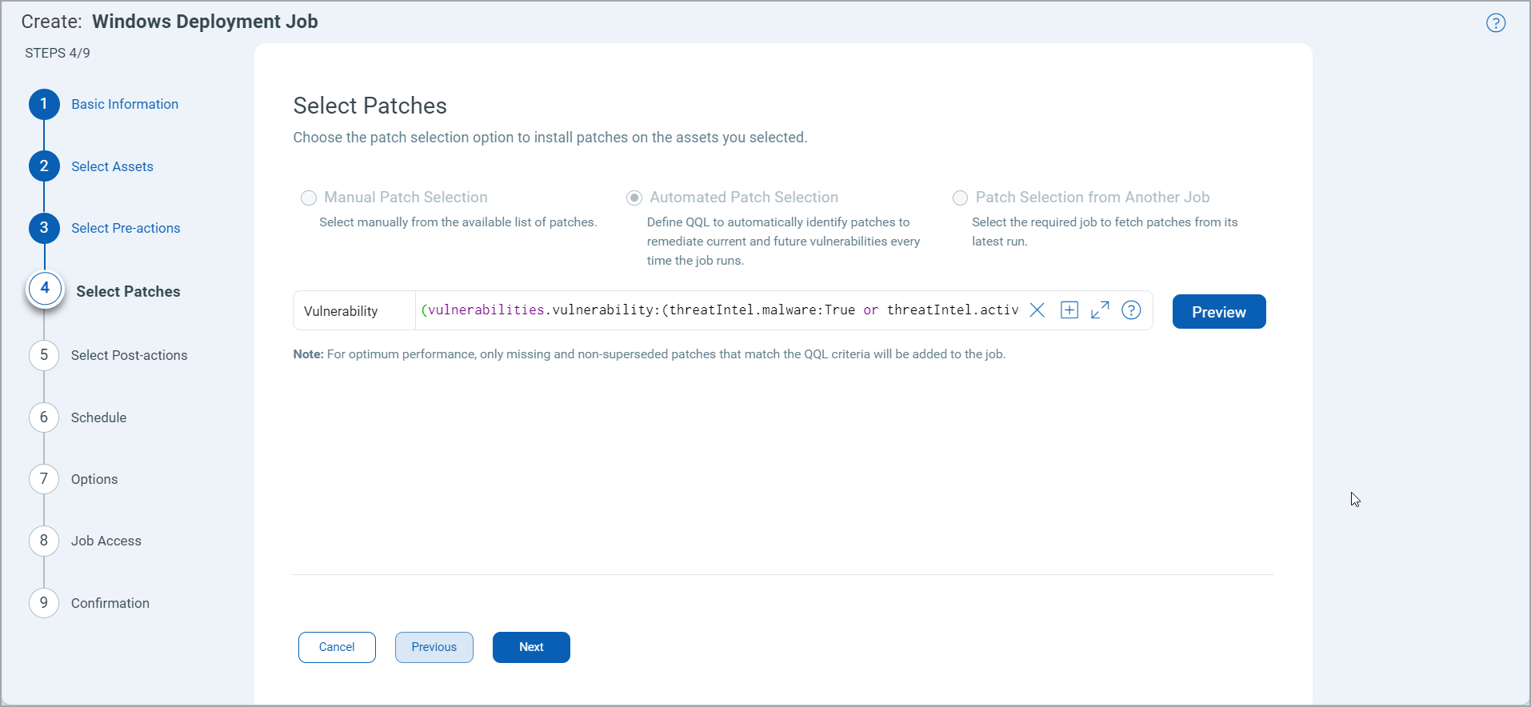
Task: Go to step 1 circle icon
Action: coord(44,104)
